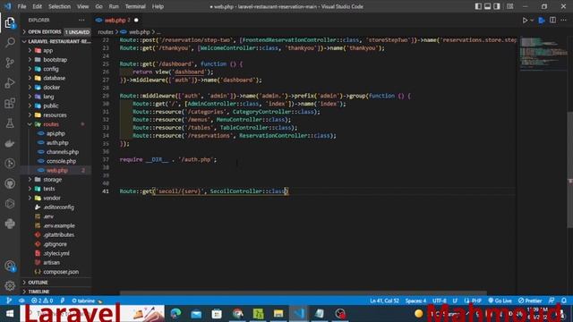Screen dimensions: 573x322
Task: Click the Prettier status button
Action: pos(530,301)
